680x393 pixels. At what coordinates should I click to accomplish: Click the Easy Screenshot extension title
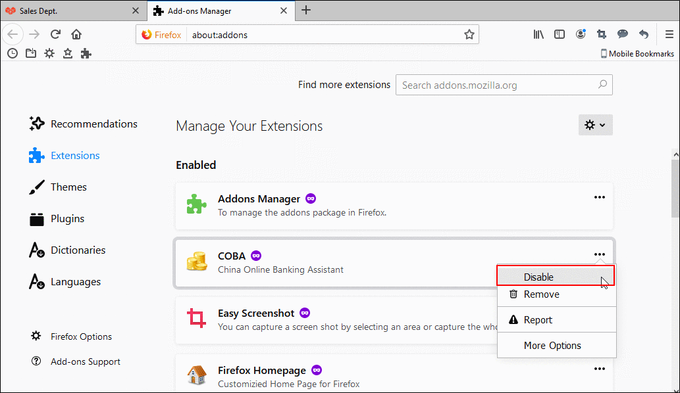[256, 313]
